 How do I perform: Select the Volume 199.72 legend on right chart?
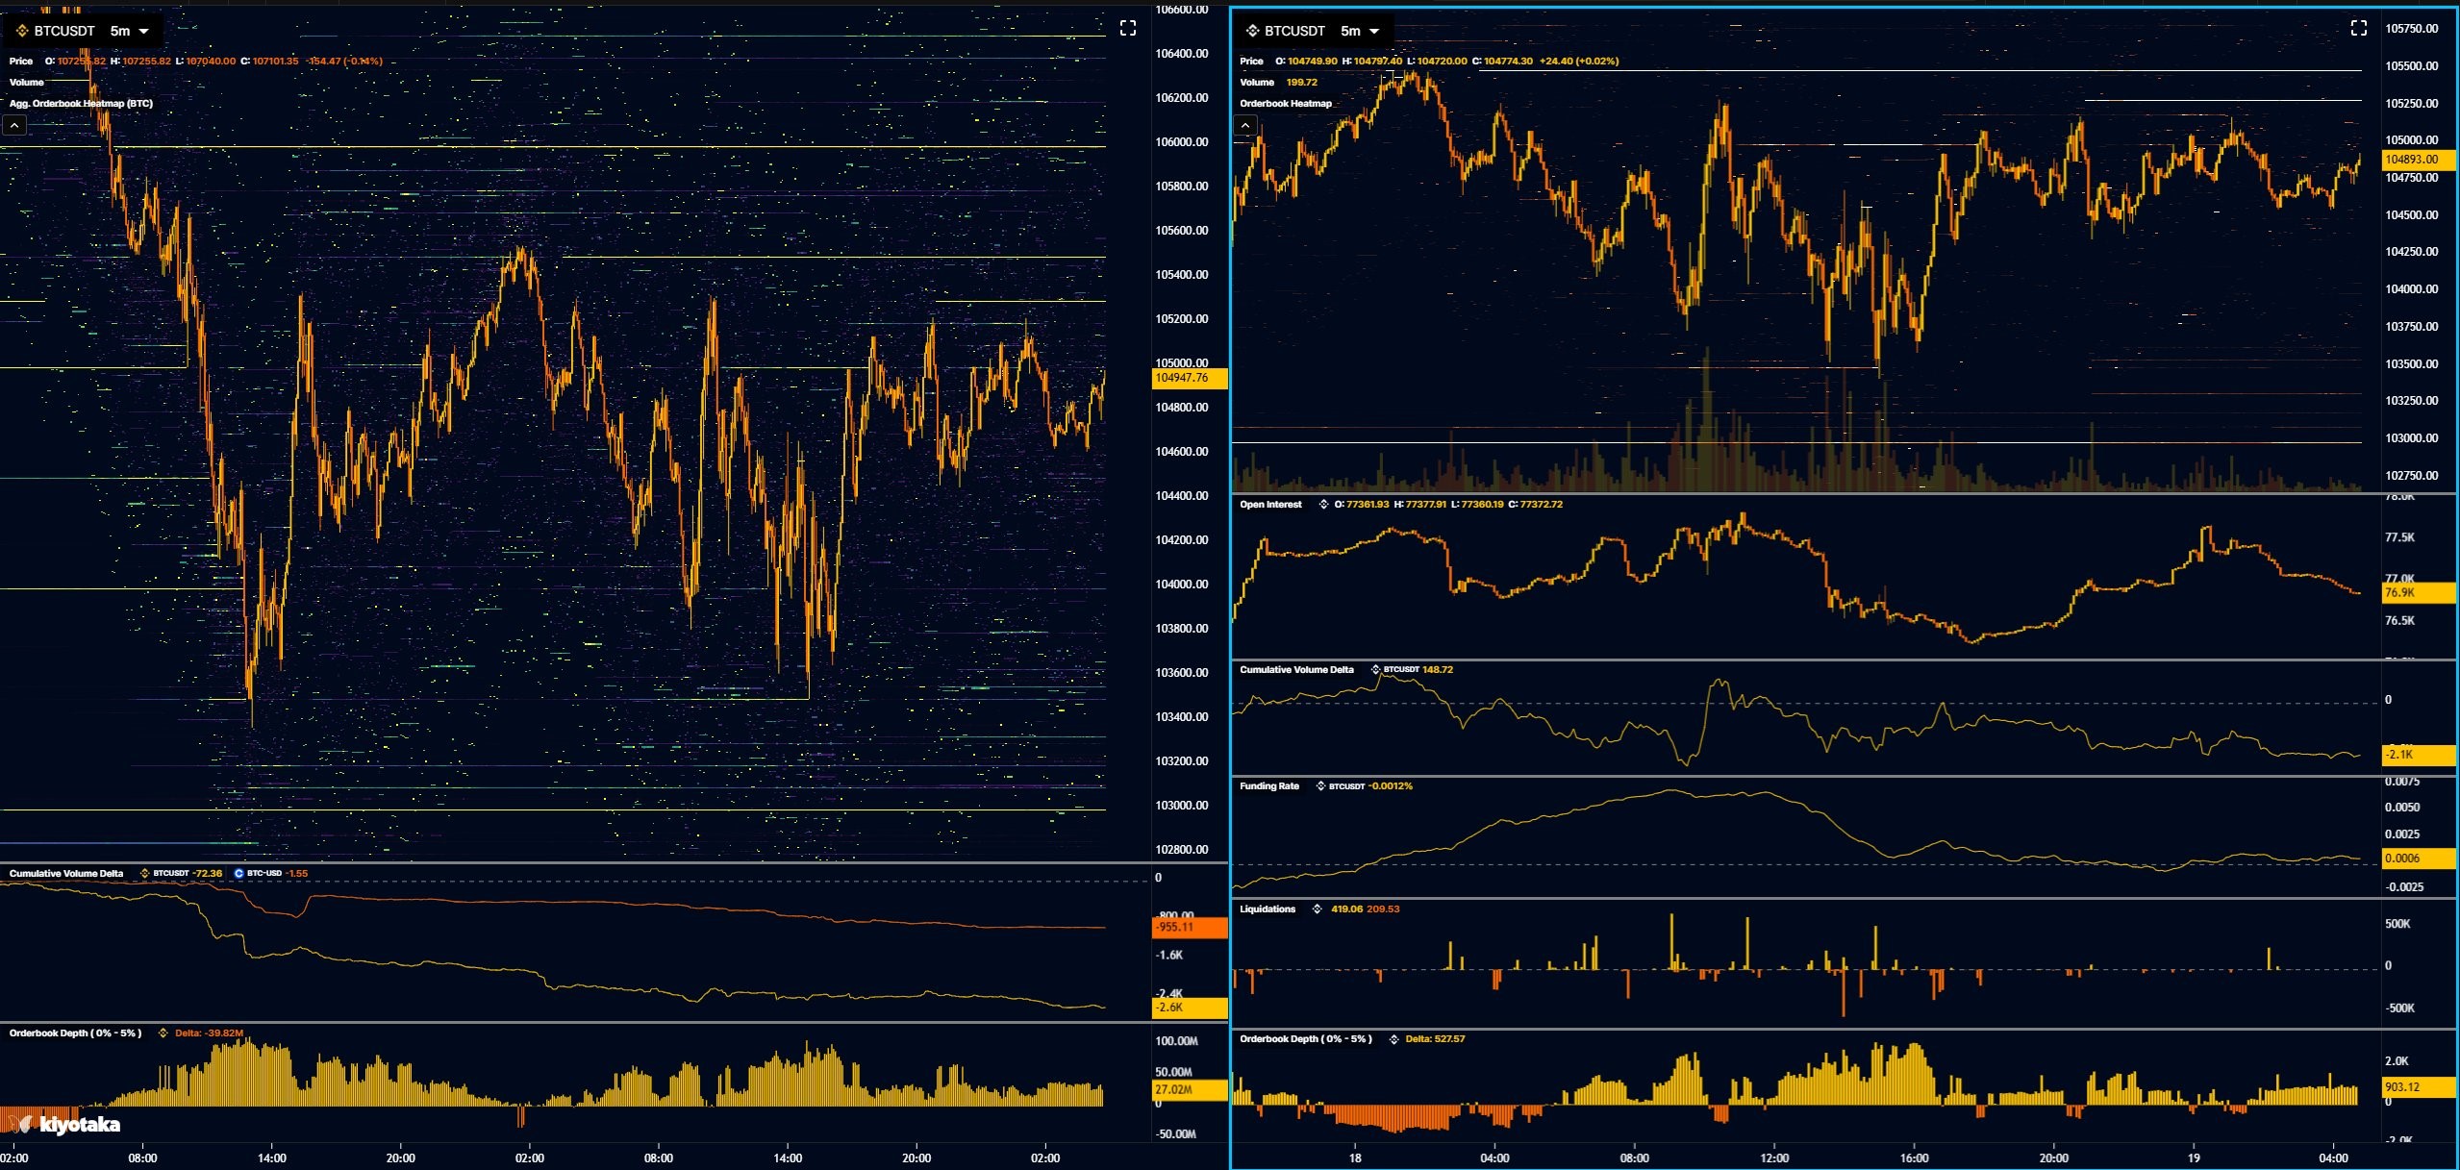(x=1278, y=82)
